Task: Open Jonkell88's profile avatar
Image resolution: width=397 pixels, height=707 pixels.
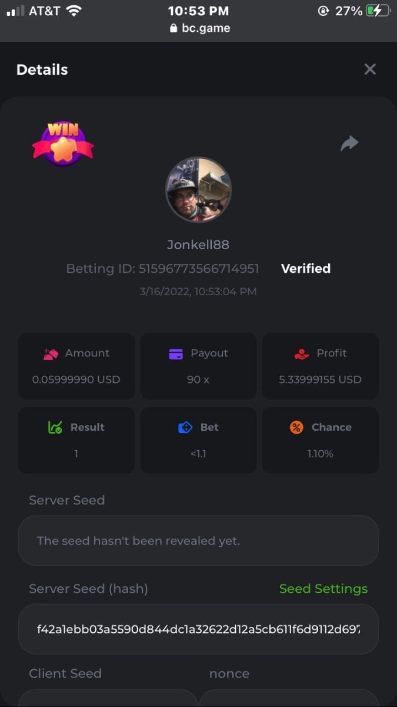Action: click(198, 190)
